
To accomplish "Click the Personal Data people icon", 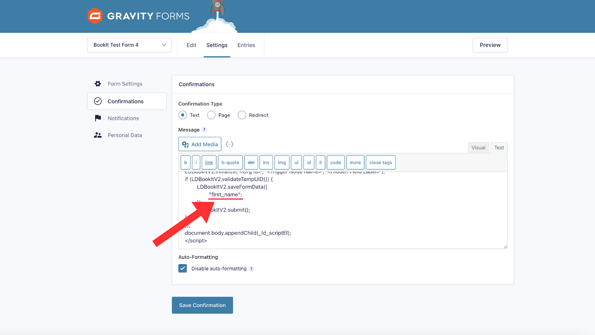I will point(98,135).
